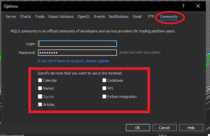Select the Email tab
This screenshot has height=136, width=210.
click(x=137, y=17)
